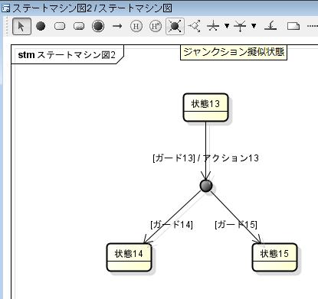Viewport: 318px width, 299px height.
Task: Select the 状態14 state box
Action: pos(129,257)
